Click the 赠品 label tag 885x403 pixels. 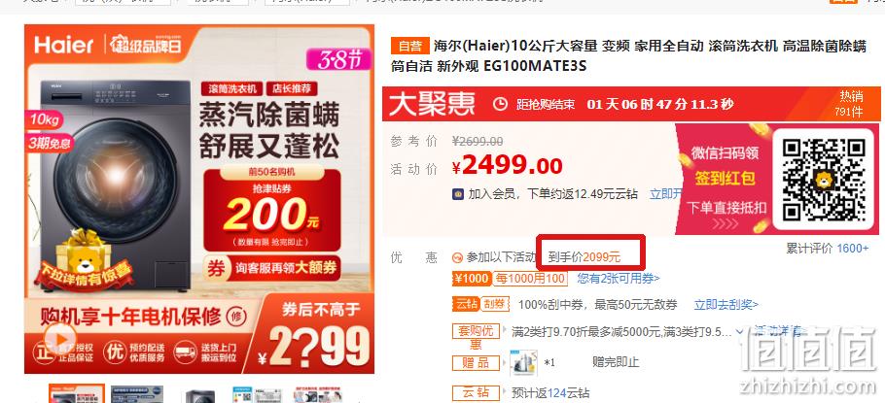point(476,363)
